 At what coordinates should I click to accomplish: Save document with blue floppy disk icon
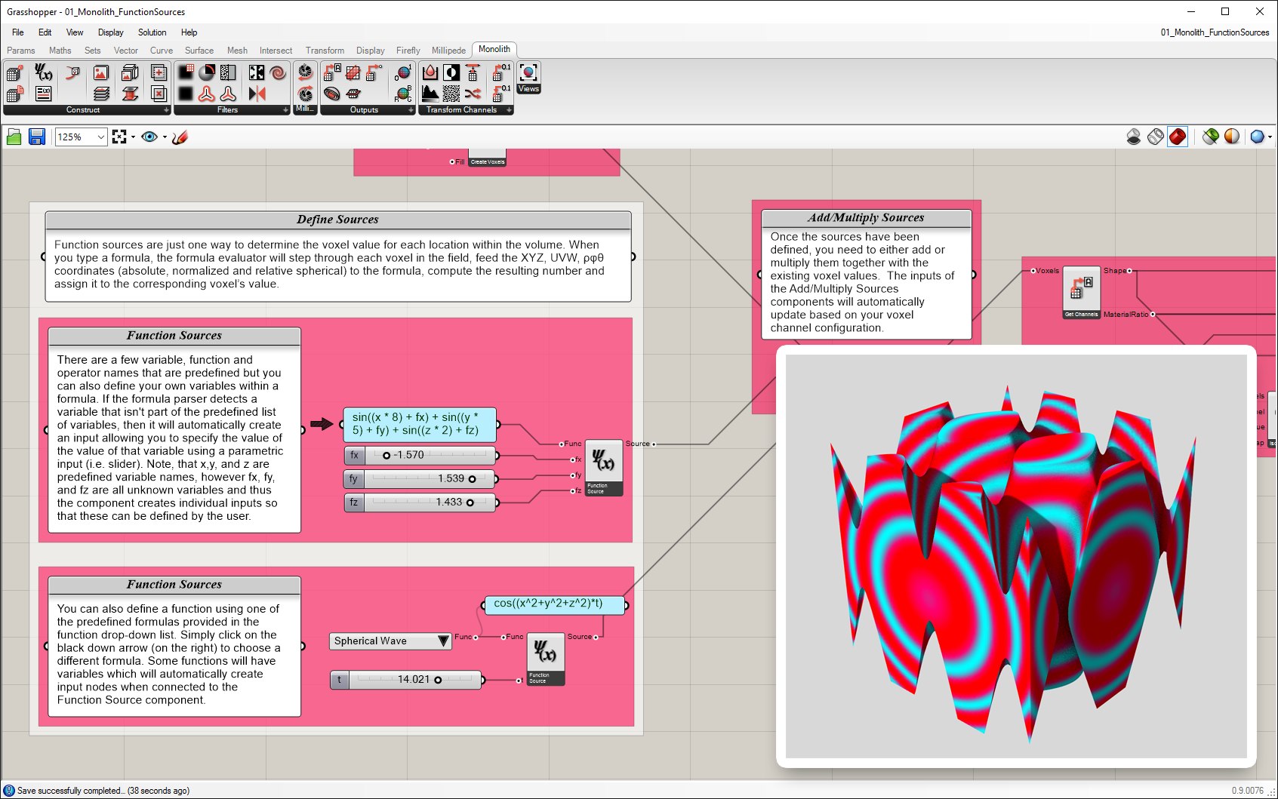point(36,137)
